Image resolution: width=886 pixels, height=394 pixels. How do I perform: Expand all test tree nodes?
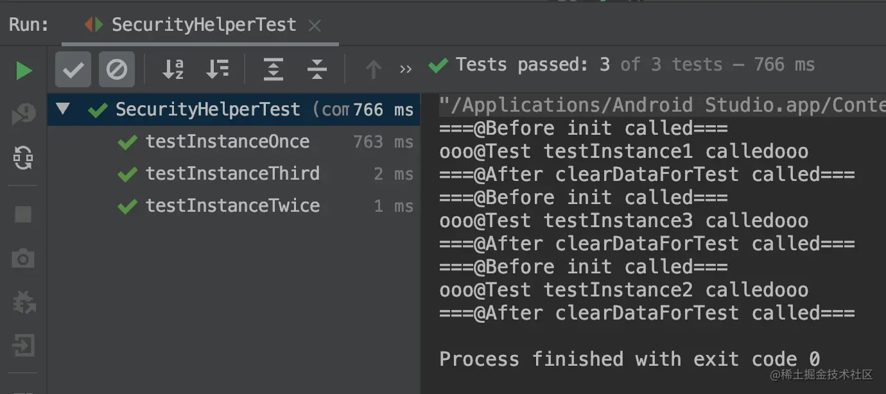274,69
